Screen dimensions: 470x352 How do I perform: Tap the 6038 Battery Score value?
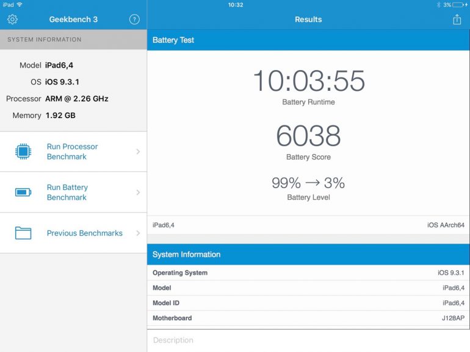pyautogui.click(x=308, y=135)
